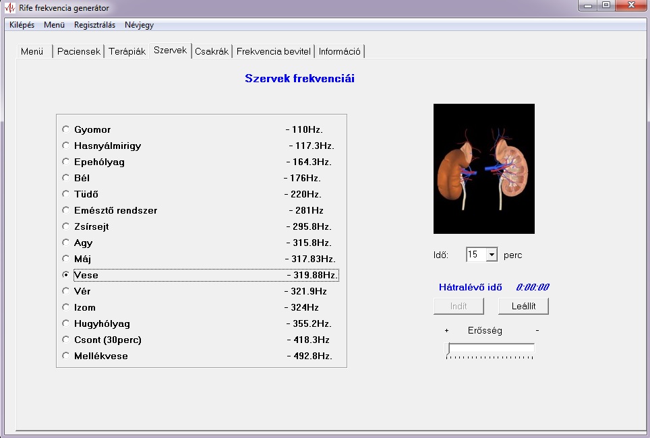Click the perc unit label
Image resolution: width=650 pixels, height=438 pixels.
(513, 255)
